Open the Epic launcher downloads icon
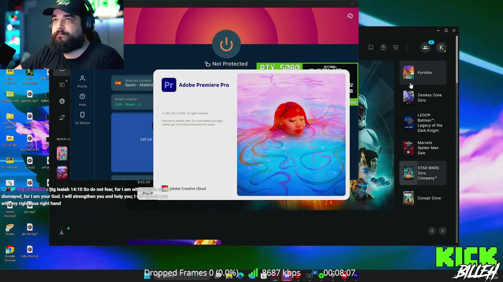 pyautogui.click(x=62, y=232)
